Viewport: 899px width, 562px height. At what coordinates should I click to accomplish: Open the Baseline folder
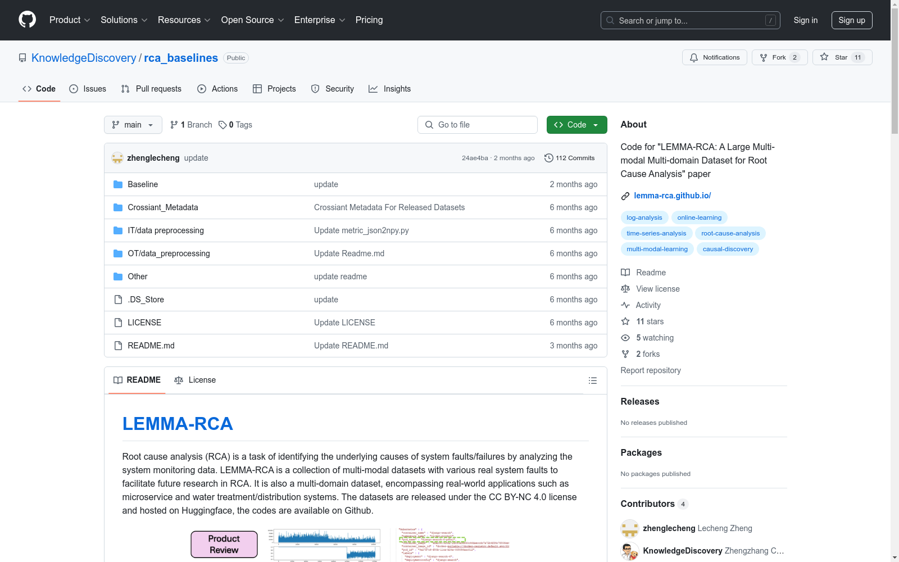point(143,184)
